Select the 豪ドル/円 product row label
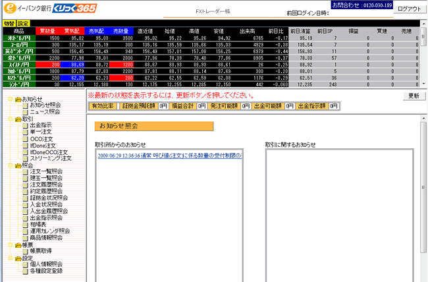The width and height of the screenshot is (428, 282). pyautogui.click(x=19, y=58)
